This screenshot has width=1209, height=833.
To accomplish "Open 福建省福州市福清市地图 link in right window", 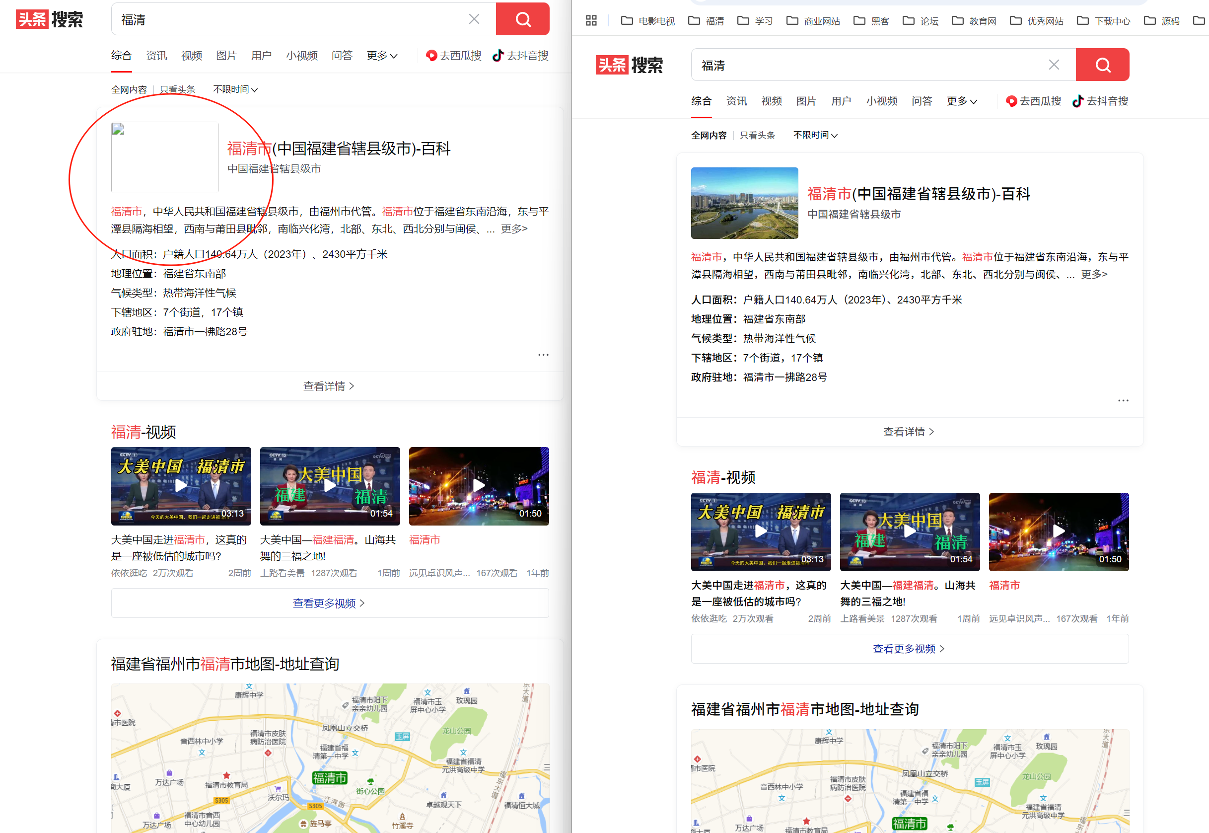I will pyautogui.click(x=805, y=709).
